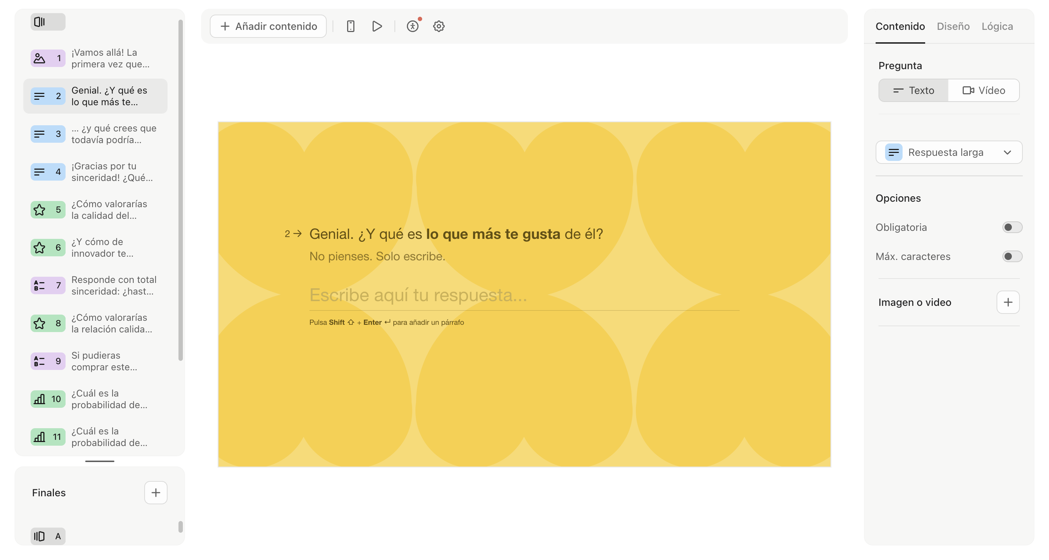Select question '¡Gracias por tu sinceridad! ¿Qué...'
Screen dimensions: 1049x560
(95, 172)
